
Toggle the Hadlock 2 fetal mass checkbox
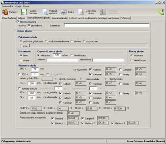83,123
